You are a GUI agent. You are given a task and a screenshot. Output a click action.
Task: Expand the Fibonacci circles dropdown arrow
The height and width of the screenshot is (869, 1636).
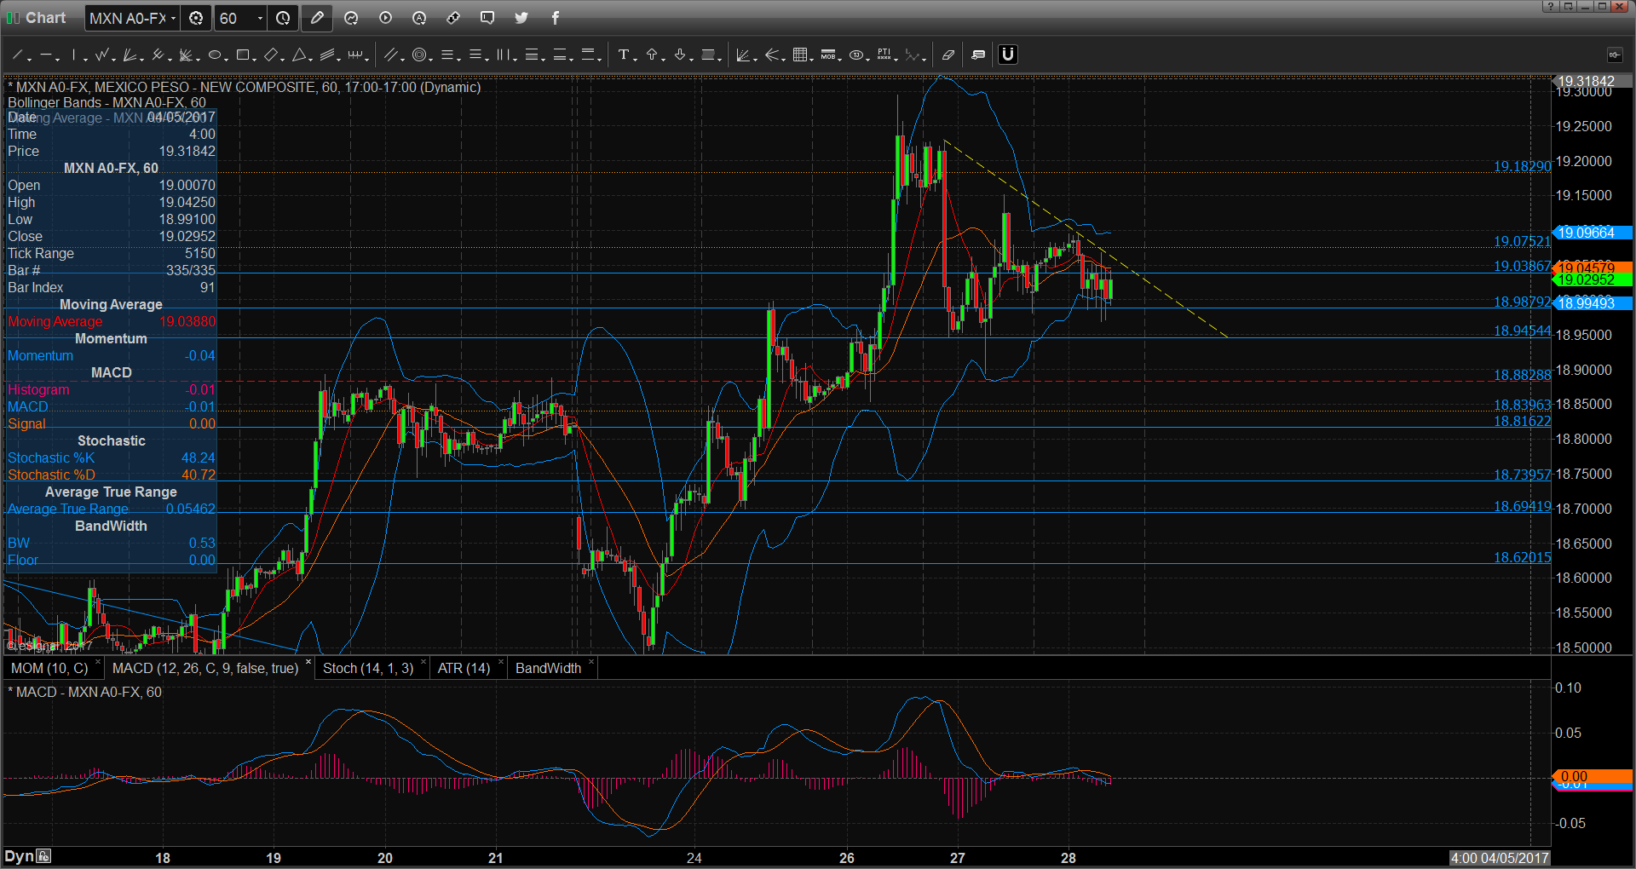tap(431, 59)
